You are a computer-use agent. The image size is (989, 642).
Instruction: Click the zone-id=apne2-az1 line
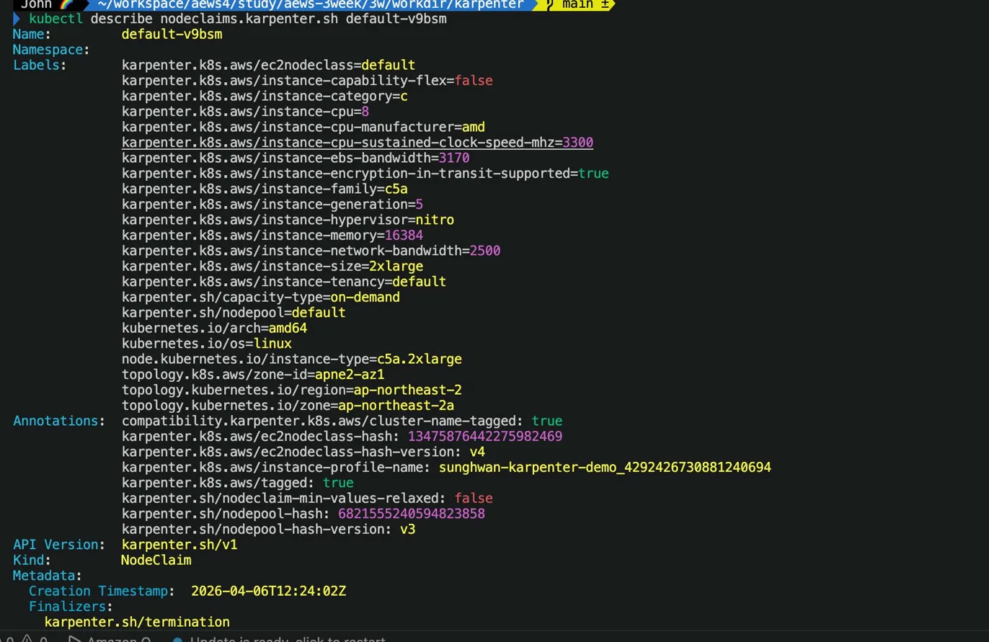tap(253, 375)
